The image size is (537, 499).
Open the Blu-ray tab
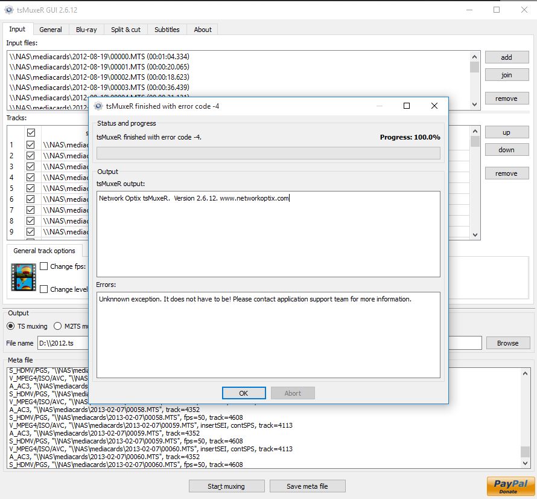click(x=86, y=30)
